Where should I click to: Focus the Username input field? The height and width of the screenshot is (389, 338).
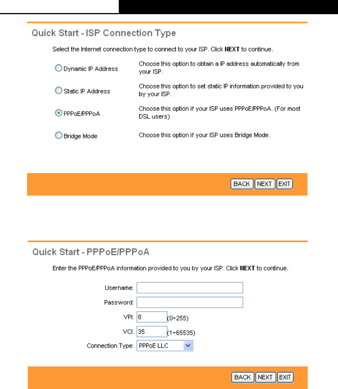click(x=190, y=288)
